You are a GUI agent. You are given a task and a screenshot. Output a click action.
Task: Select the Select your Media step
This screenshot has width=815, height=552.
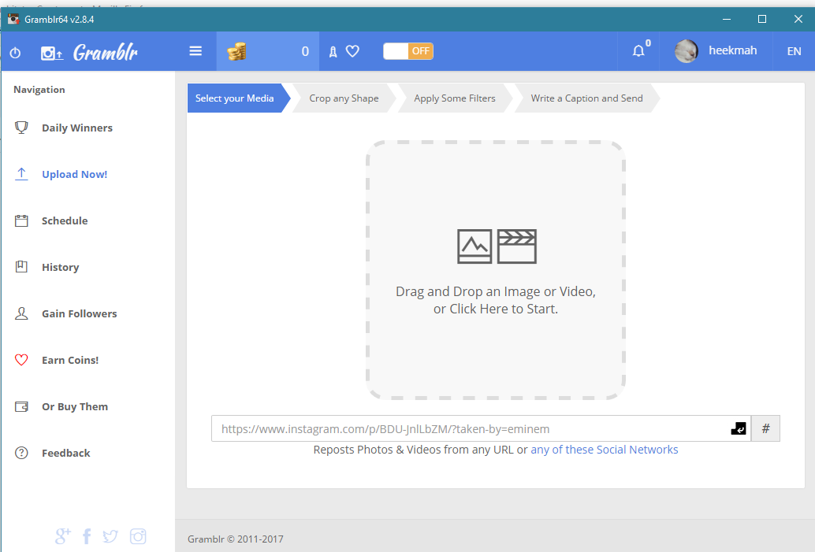click(x=234, y=98)
